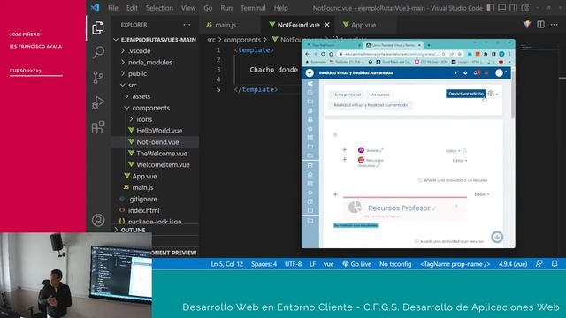Click the browser Home icon
Image resolution: width=566 pixels, height=318 pixels.
pyautogui.click(x=331, y=54)
